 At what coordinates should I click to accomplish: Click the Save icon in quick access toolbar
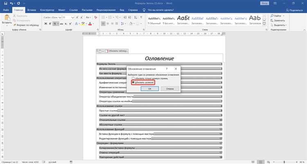pos(6,3)
